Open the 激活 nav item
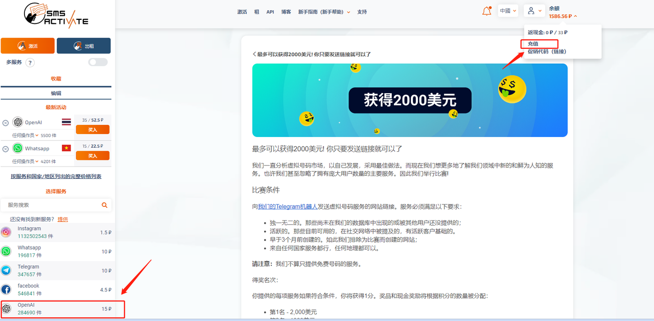This screenshot has width=654, height=321. click(x=242, y=12)
